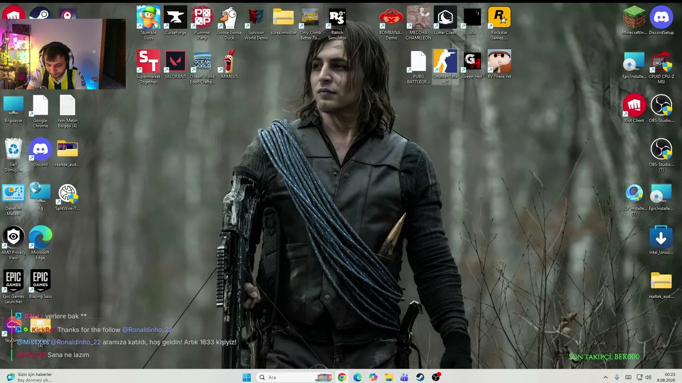Select the GLP_installer desktop file

point(634,199)
